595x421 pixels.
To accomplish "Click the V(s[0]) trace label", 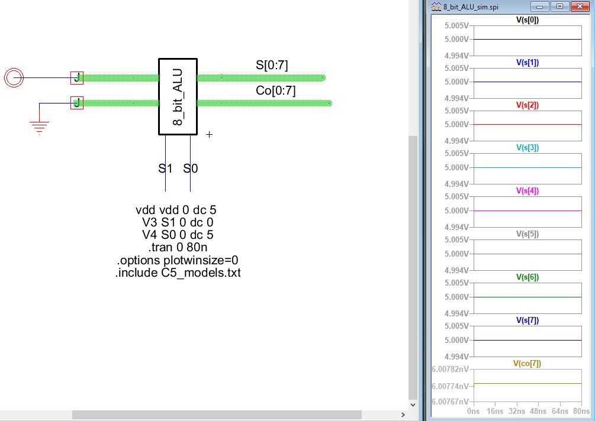I will tap(527, 20).
